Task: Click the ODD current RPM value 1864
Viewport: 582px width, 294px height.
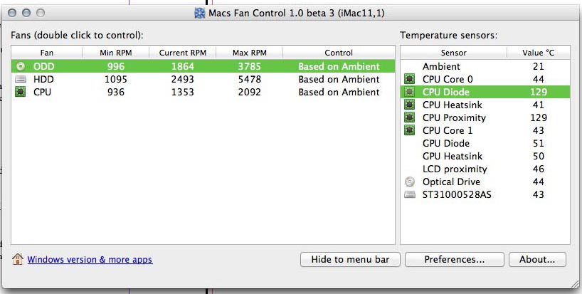Action: (183, 66)
